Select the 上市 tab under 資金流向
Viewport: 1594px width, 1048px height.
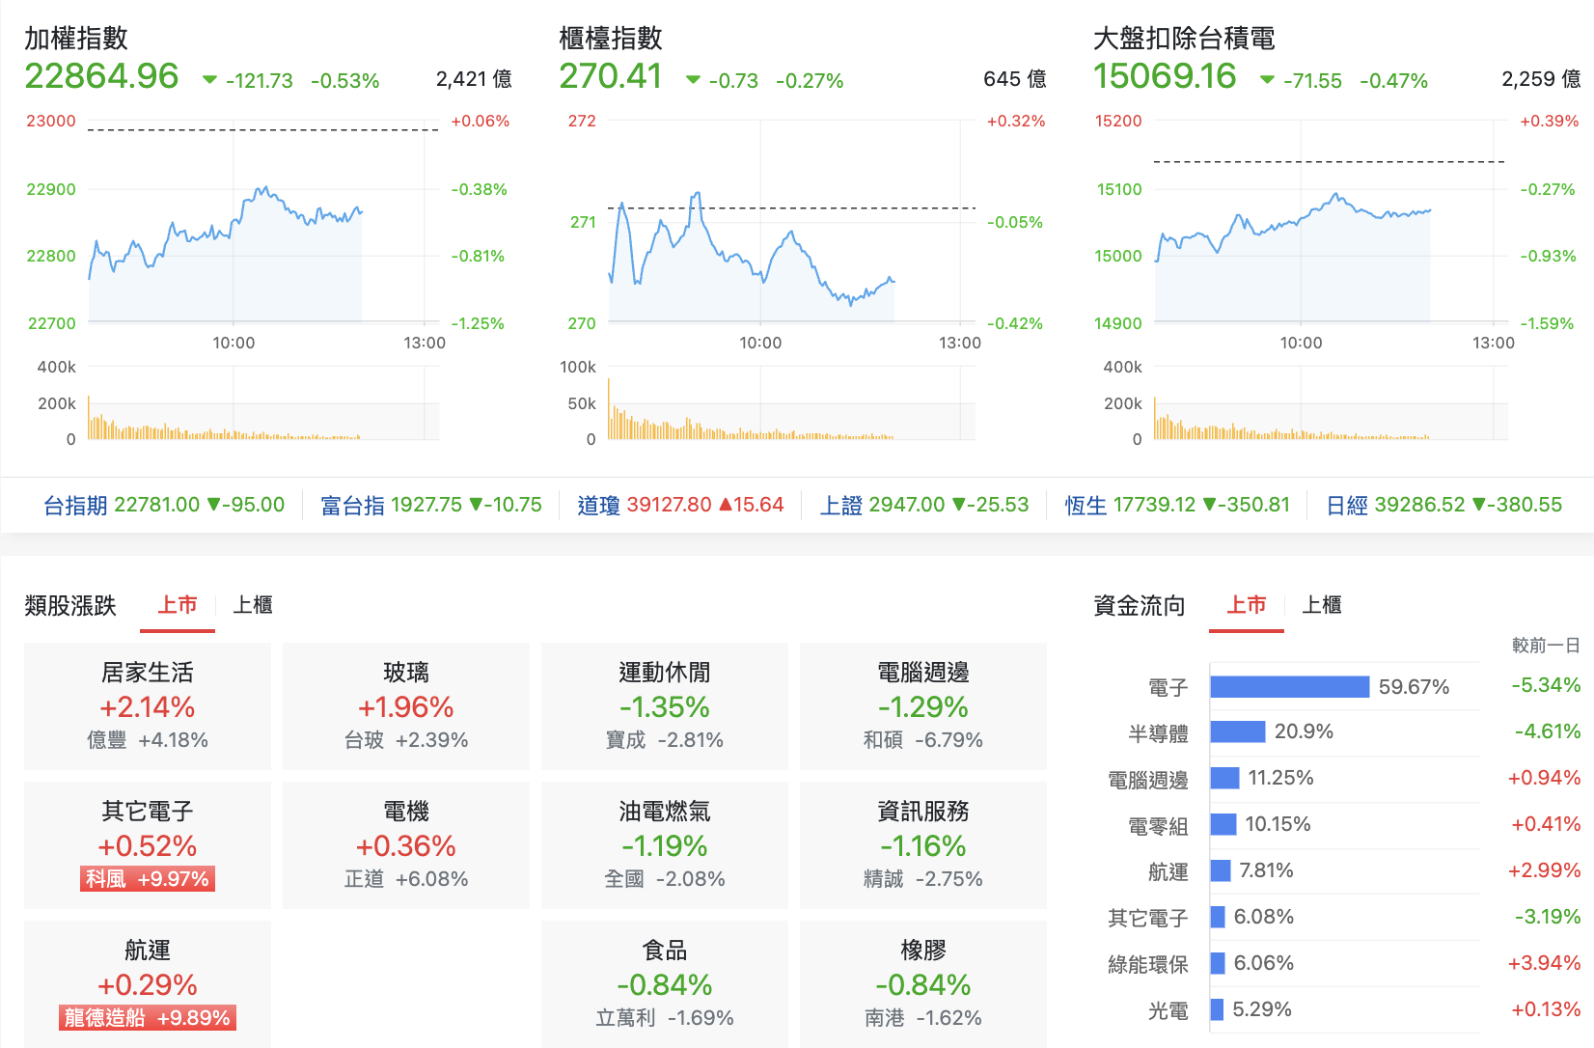click(x=1247, y=605)
